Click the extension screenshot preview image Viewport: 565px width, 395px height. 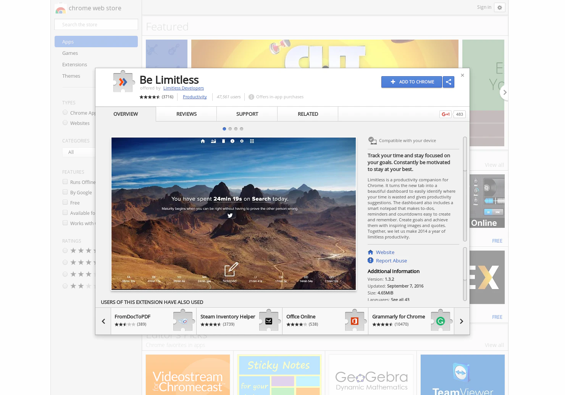234,214
